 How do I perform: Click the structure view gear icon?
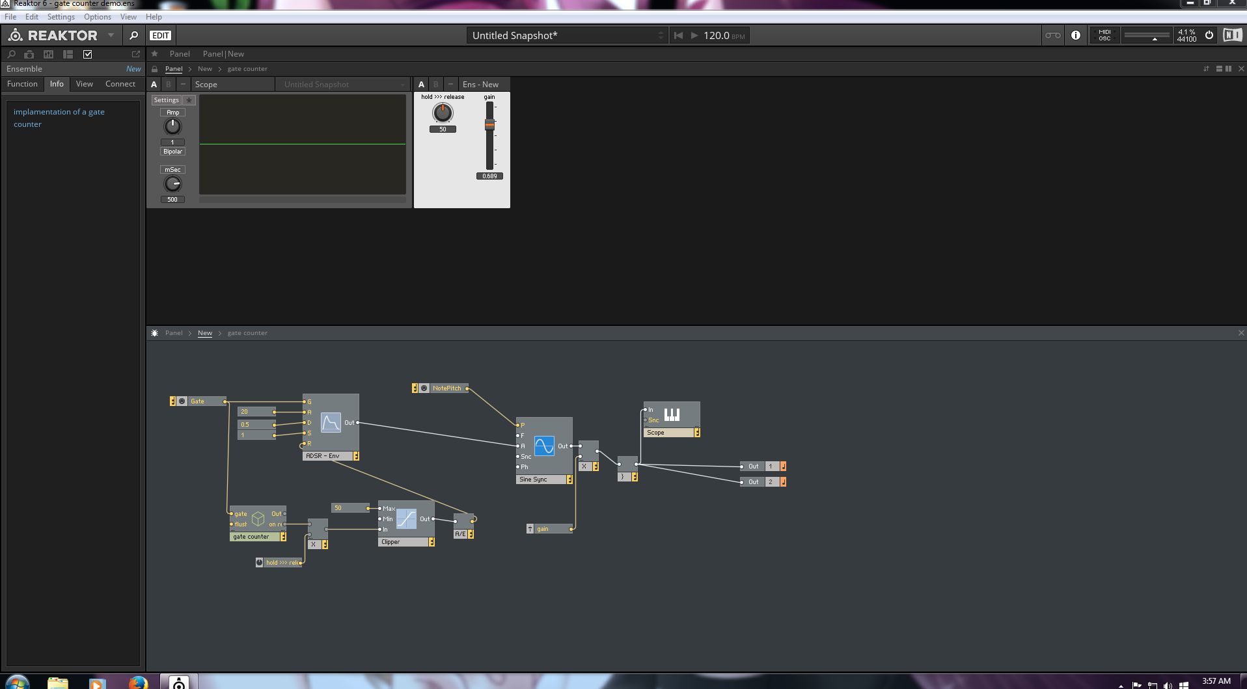pyautogui.click(x=154, y=333)
